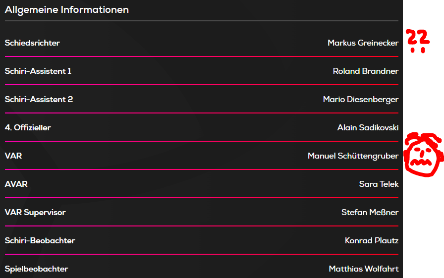
Task: Click the Schiri-Beobachter label
Action: coord(40,241)
